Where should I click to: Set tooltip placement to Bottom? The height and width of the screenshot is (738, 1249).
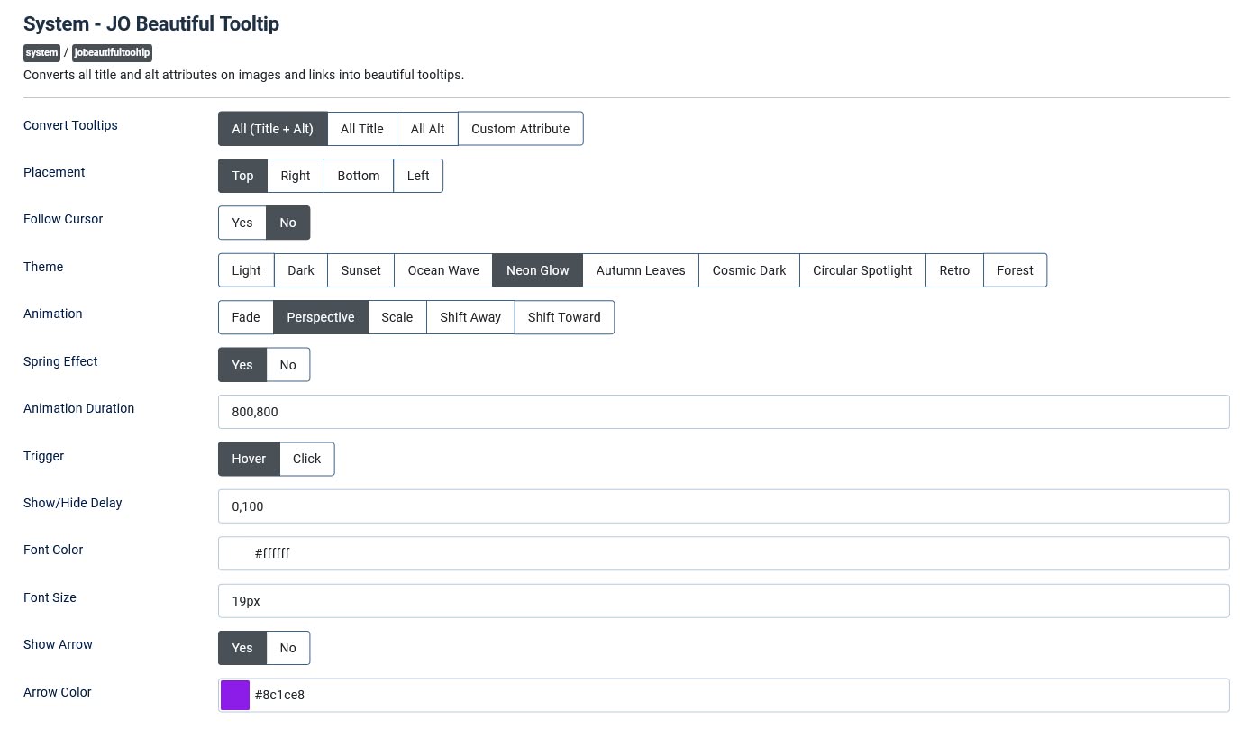(x=358, y=176)
